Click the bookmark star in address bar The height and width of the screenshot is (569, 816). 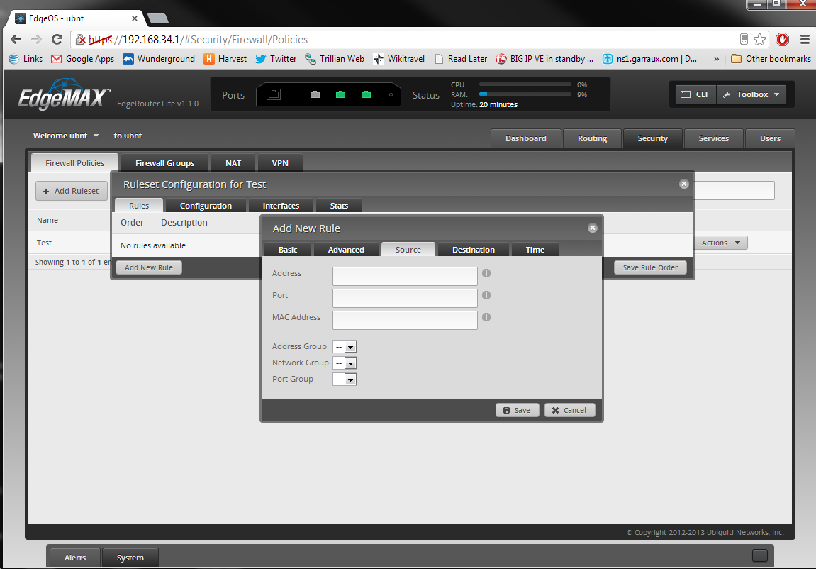click(760, 39)
